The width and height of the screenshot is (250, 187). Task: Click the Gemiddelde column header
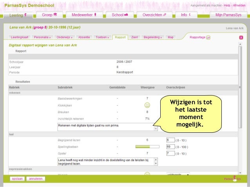[x=117, y=87]
